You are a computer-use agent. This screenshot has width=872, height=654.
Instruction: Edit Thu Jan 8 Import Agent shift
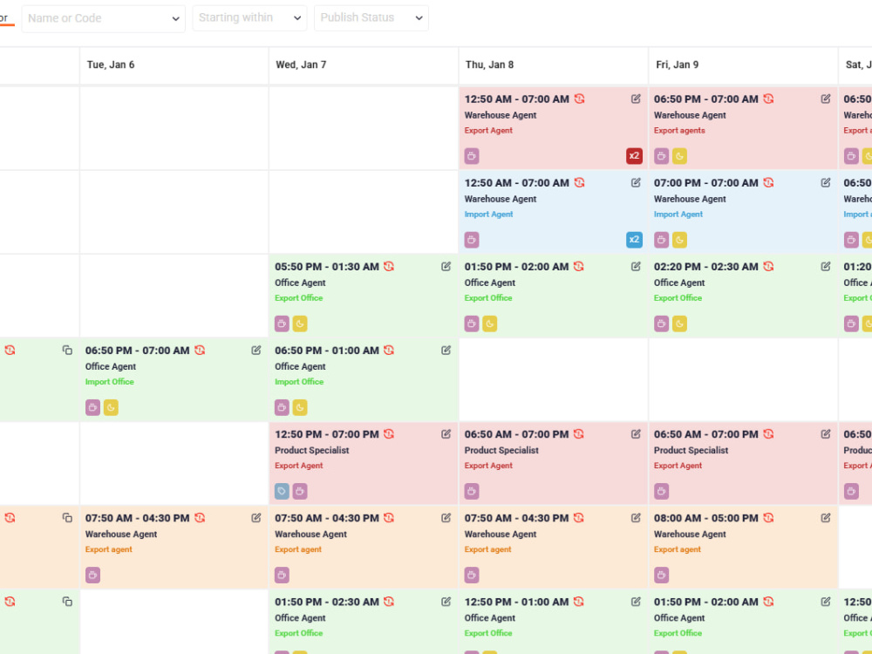(x=636, y=183)
